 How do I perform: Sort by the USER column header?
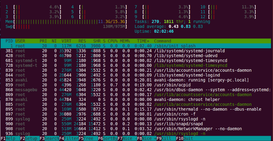[x=20, y=41]
